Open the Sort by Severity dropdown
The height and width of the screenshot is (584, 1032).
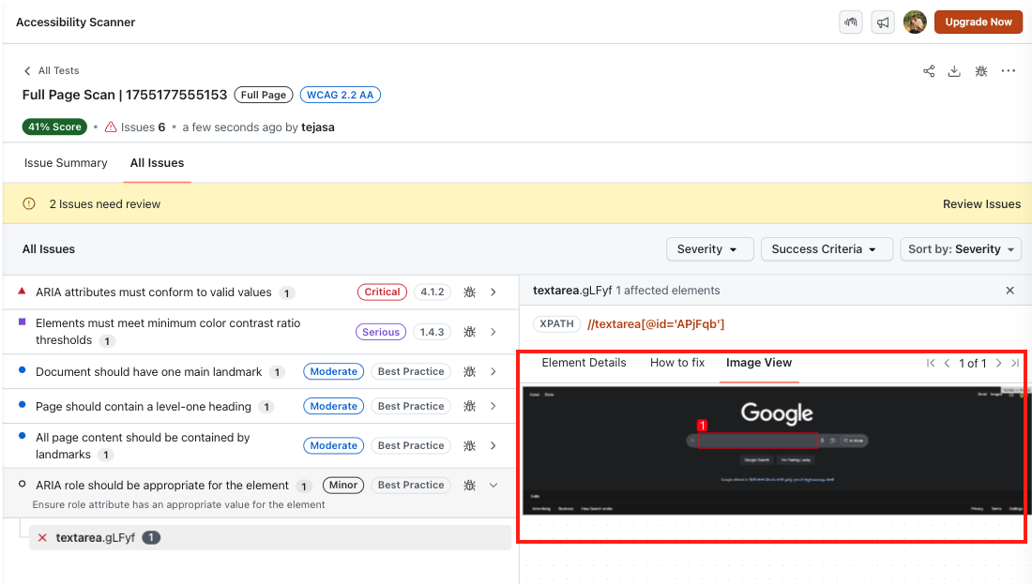pos(961,249)
